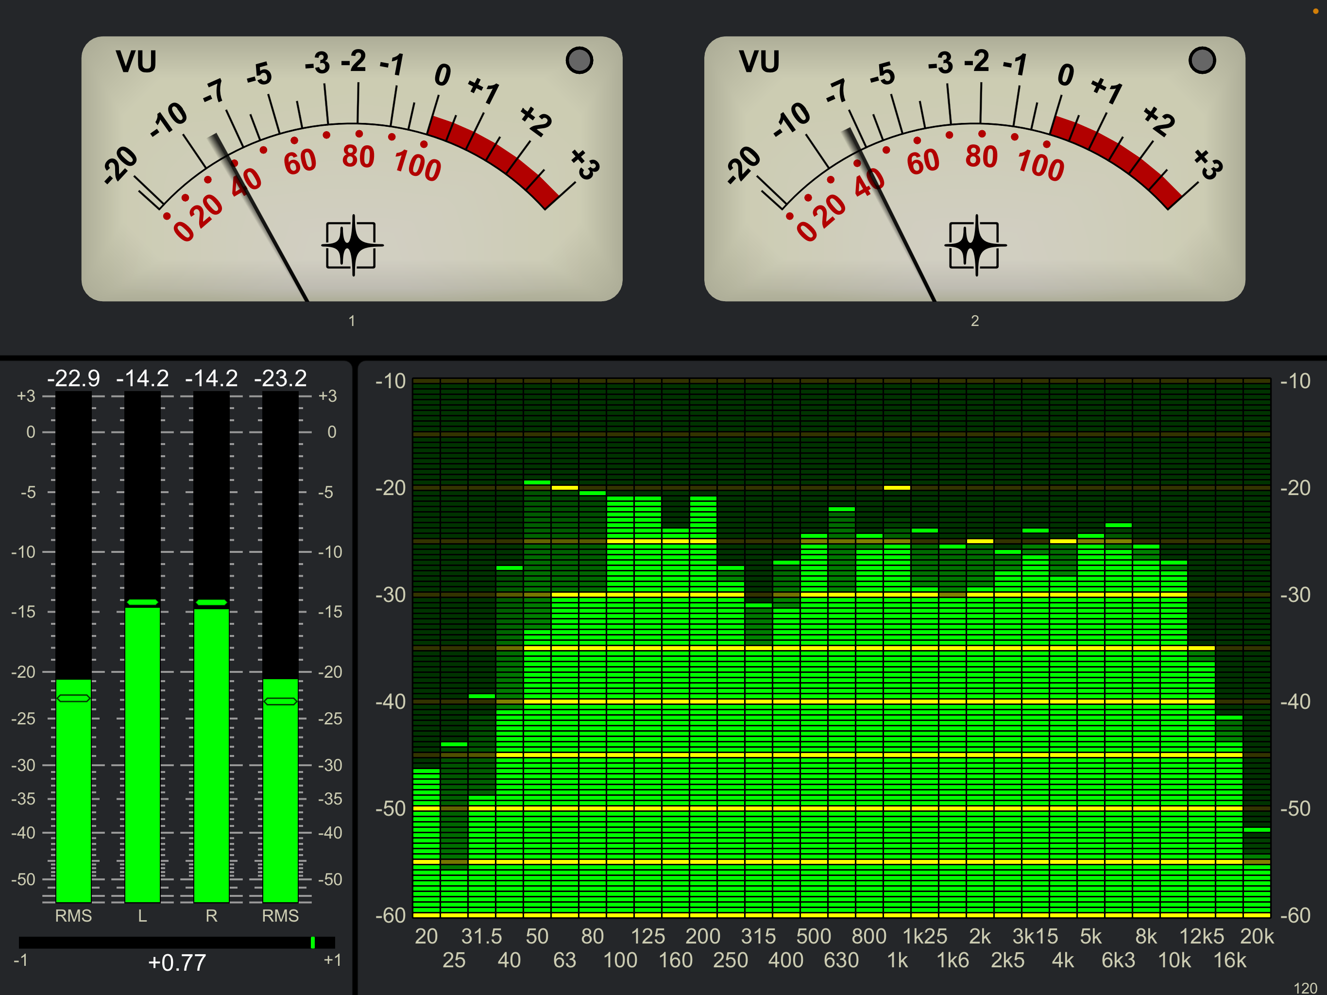Click the RMS label under left meter
The height and width of the screenshot is (995, 1327).
point(73,915)
